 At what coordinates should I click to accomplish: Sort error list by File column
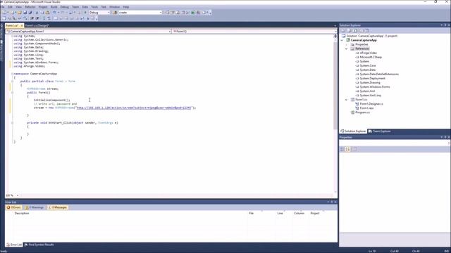click(251, 214)
